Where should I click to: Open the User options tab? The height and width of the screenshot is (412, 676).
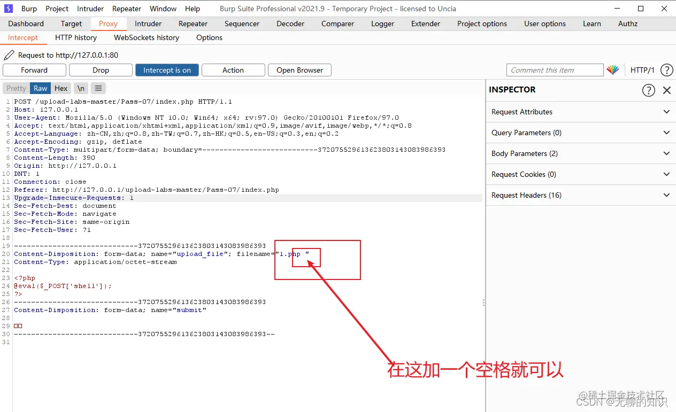tap(545, 24)
